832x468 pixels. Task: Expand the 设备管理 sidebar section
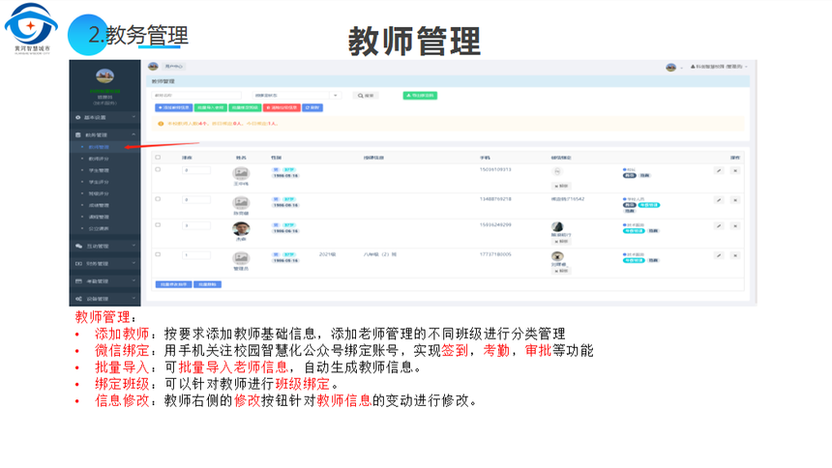[x=104, y=299]
